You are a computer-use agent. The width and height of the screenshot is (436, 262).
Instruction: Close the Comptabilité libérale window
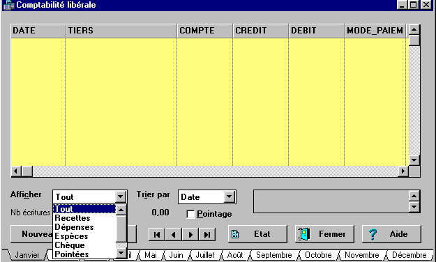426,5
